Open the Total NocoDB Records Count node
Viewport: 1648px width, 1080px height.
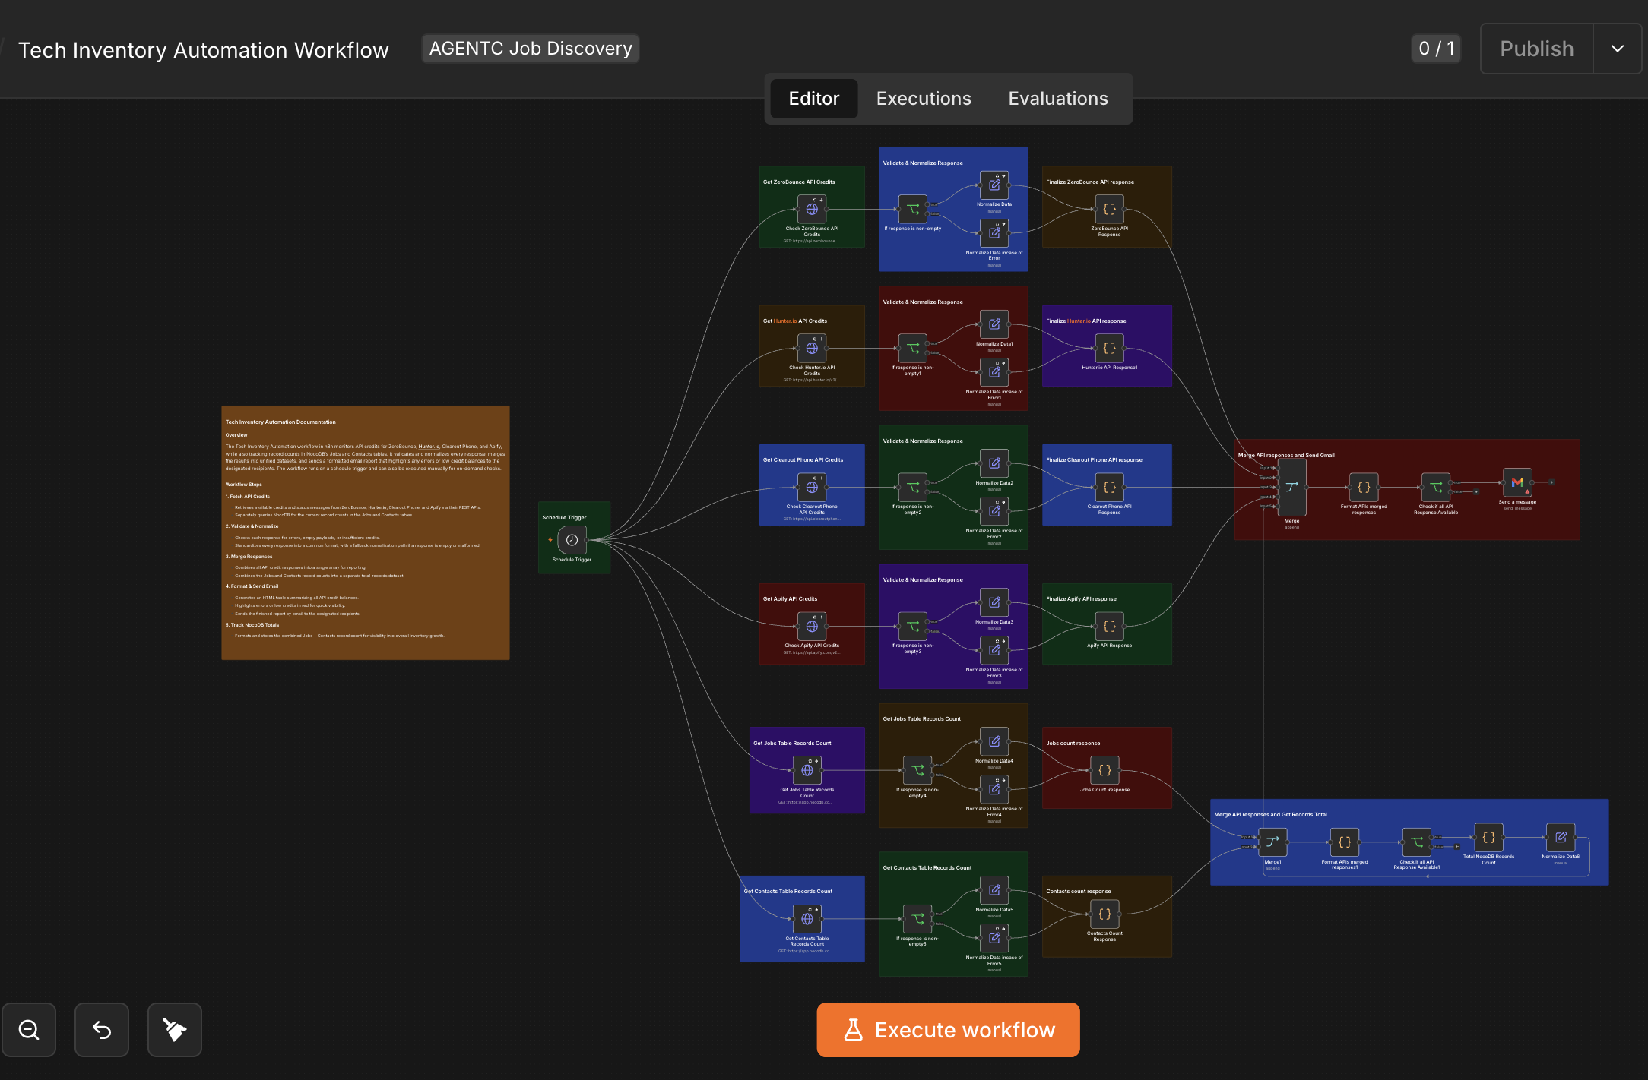(1488, 837)
